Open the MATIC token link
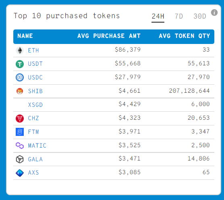The height and width of the screenshot is (200, 224). [x=37, y=146]
